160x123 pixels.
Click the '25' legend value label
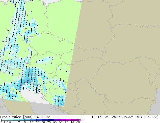click(x=49, y=122)
